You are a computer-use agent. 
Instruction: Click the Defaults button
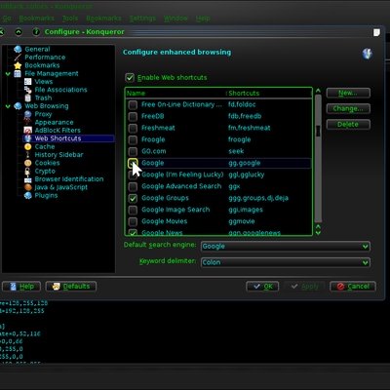point(71,287)
